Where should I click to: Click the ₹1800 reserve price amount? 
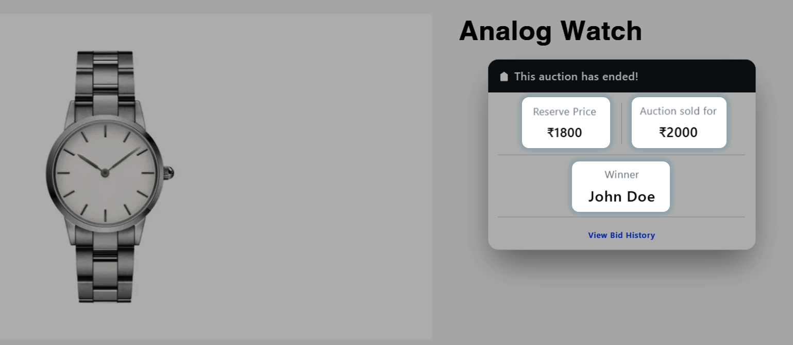tap(565, 133)
